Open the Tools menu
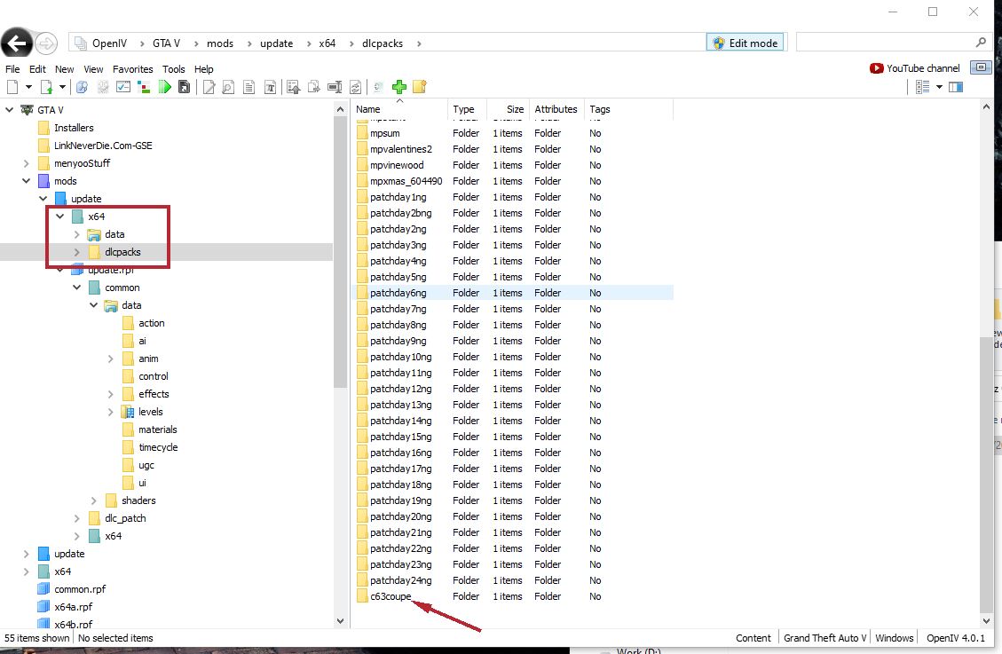Viewport: 1002px width, 654px height. pyautogui.click(x=174, y=69)
